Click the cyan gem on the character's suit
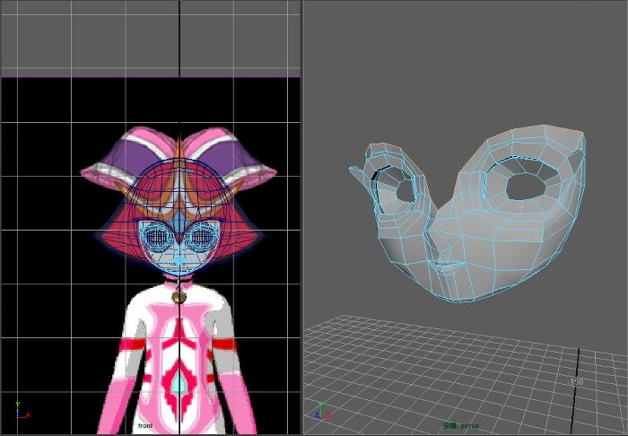The image size is (628, 436). (x=179, y=385)
